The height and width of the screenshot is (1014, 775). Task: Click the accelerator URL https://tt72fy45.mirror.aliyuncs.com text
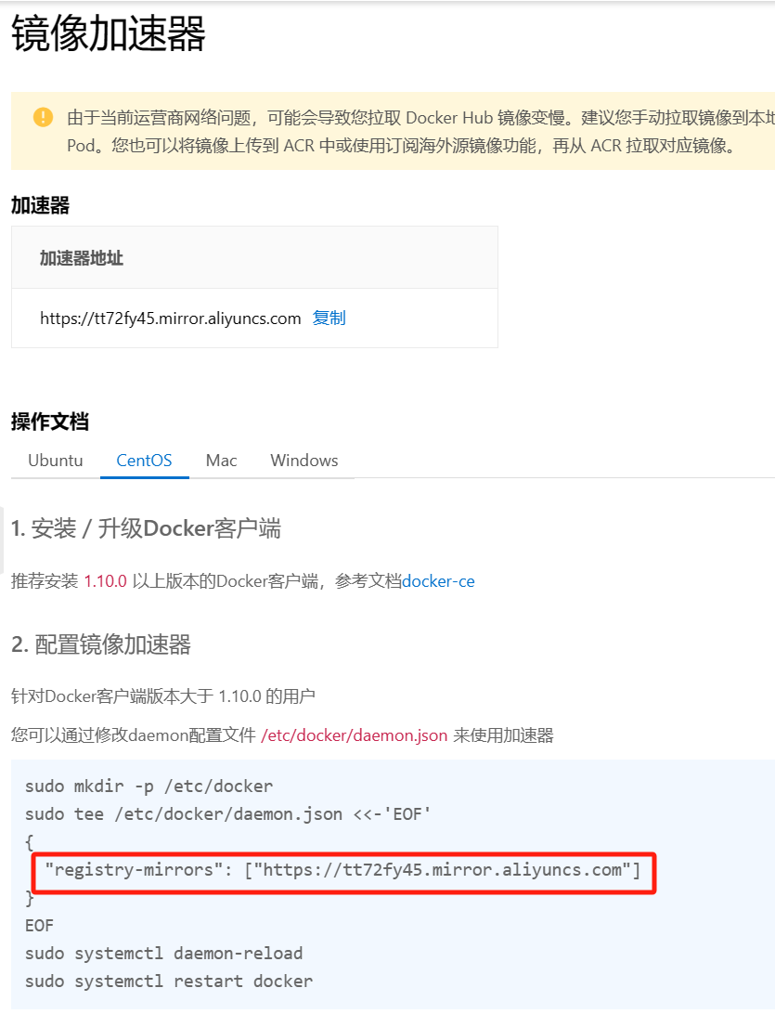(x=171, y=318)
